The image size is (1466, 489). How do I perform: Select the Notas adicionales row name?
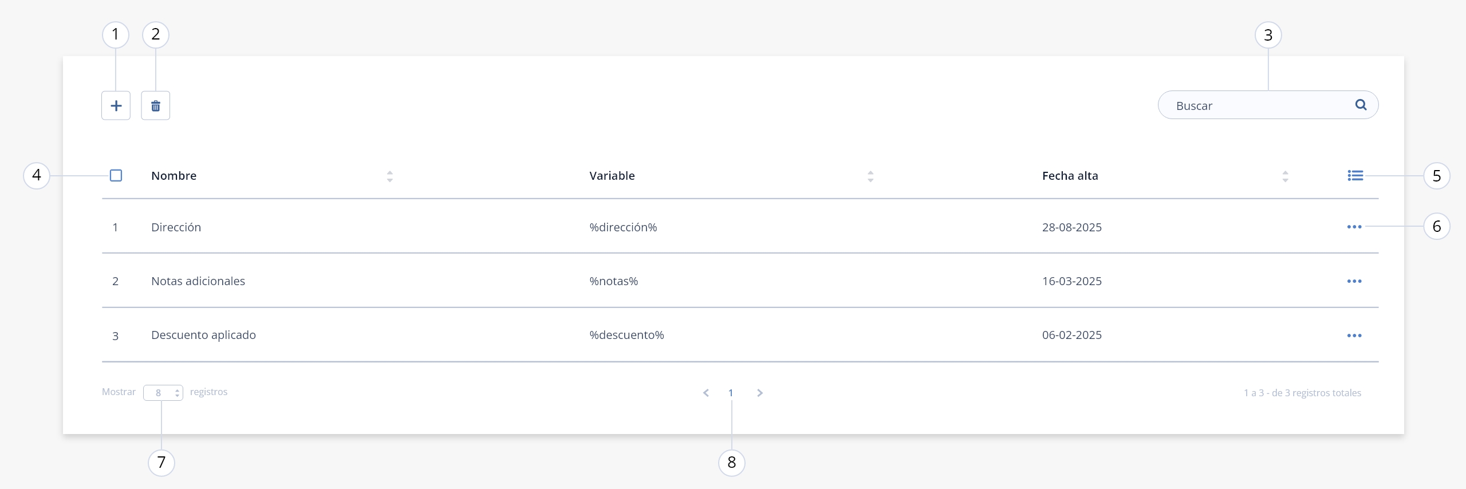pyautogui.click(x=198, y=281)
